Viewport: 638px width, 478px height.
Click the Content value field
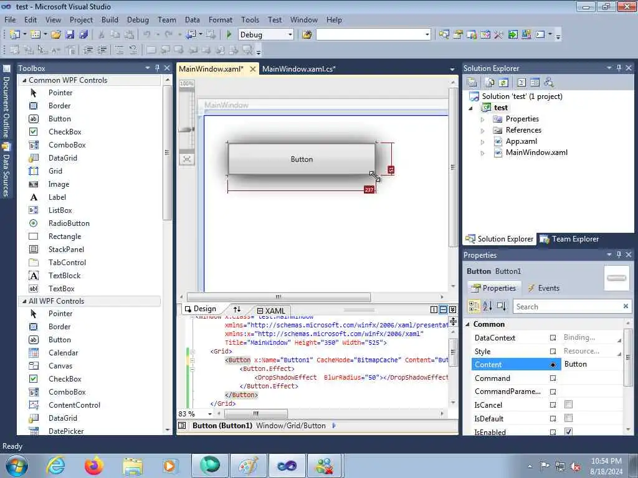(592, 364)
